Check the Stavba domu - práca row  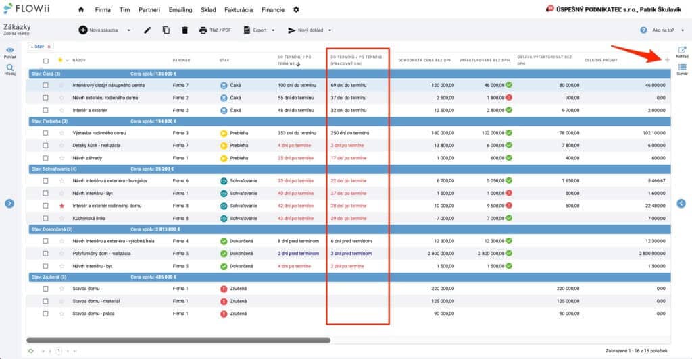pos(45,314)
